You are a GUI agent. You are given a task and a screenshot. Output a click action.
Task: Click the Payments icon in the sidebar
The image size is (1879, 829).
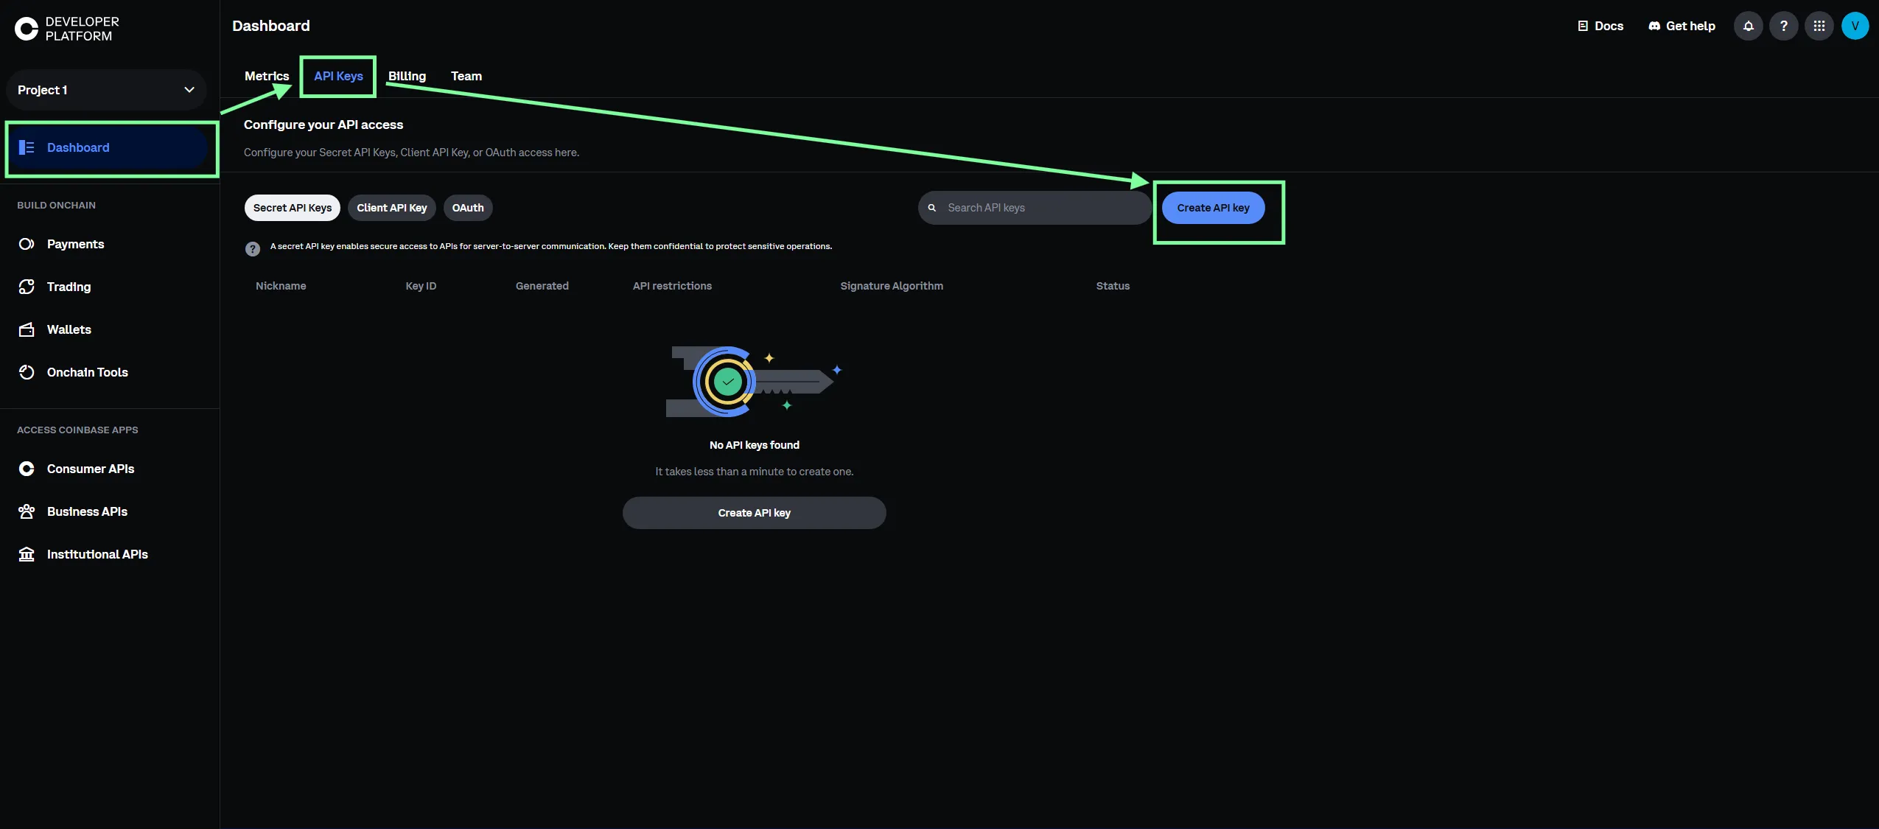coord(27,244)
